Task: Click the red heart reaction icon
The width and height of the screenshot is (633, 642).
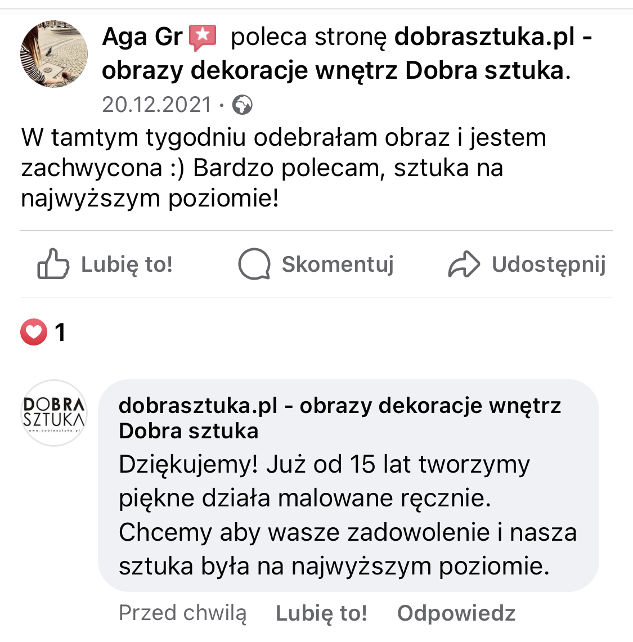Action: pyautogui.click(x=34, y=332)
